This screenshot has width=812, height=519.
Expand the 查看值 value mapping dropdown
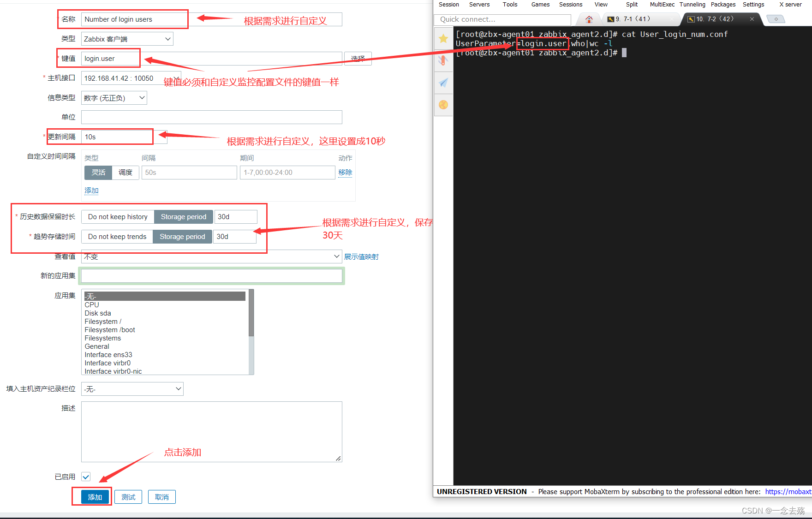pyautogui.click(x=212, y=257)
